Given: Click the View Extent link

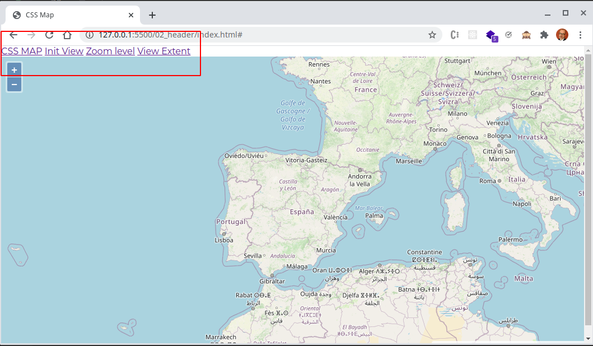Looking at the screenshot, I should click(164, 51).
